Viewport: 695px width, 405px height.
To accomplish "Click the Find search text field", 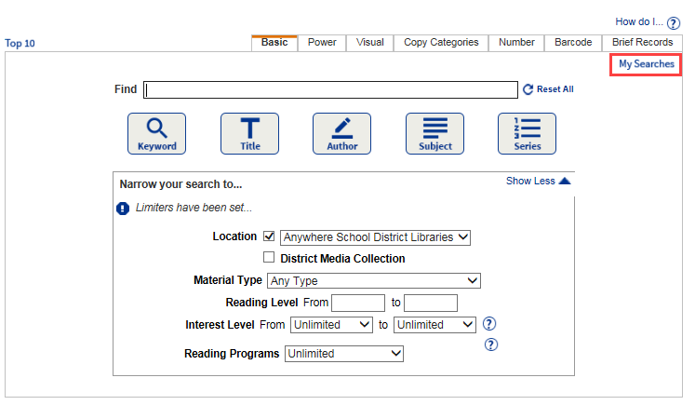I will pos(331,89).
